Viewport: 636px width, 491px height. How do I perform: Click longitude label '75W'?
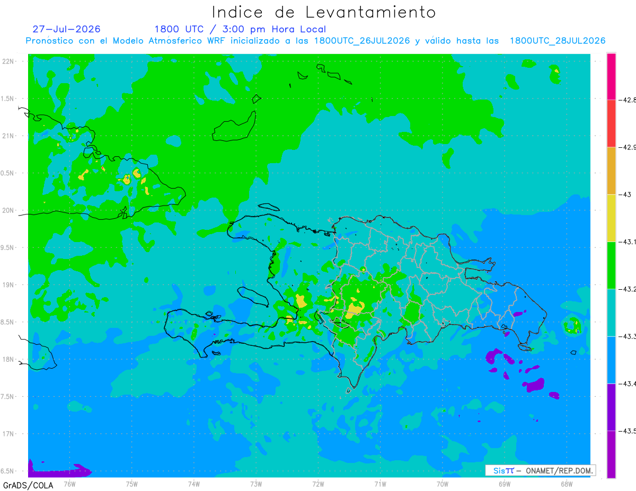pos(132,483)
